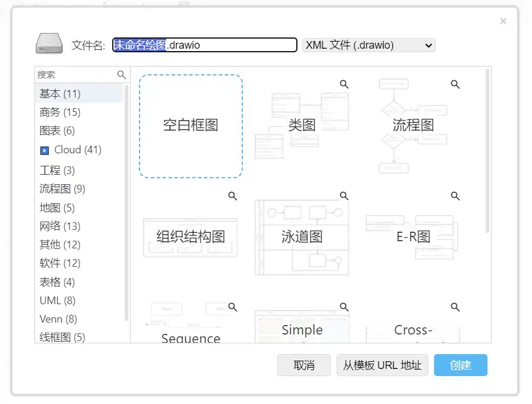Select the 空白框图 blank template
This screenshot has width=532, height=404.
click(x=191, y=126)
